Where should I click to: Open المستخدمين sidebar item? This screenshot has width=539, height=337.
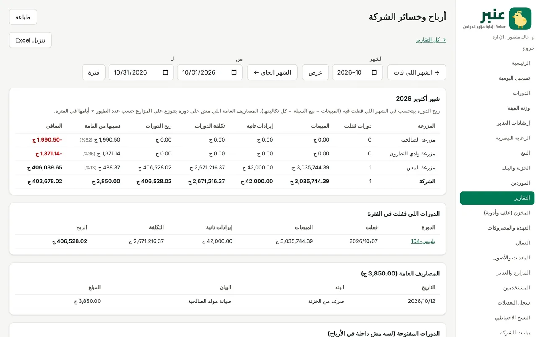tap(497, 288)
